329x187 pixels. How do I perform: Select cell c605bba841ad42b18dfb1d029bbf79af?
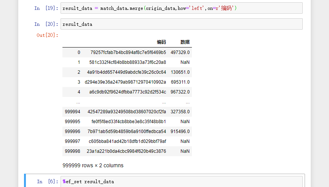127,141
